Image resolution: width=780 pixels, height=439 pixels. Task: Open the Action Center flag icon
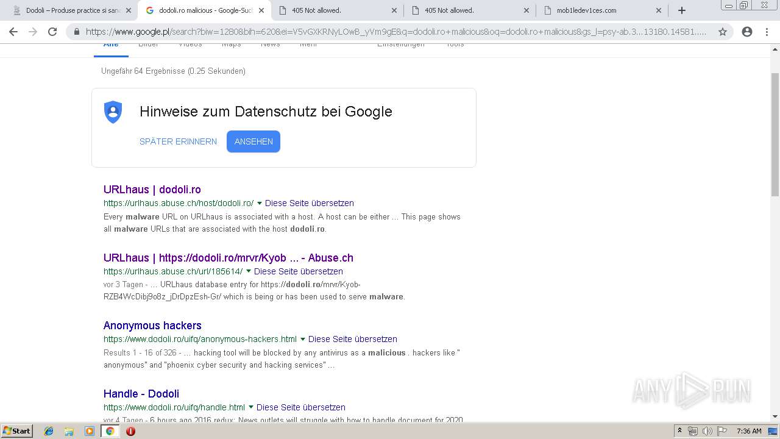pos(721,431)
